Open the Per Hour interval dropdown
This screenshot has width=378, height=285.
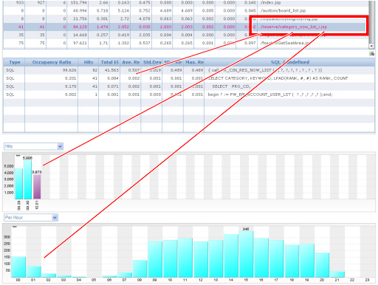coord(55,218)
